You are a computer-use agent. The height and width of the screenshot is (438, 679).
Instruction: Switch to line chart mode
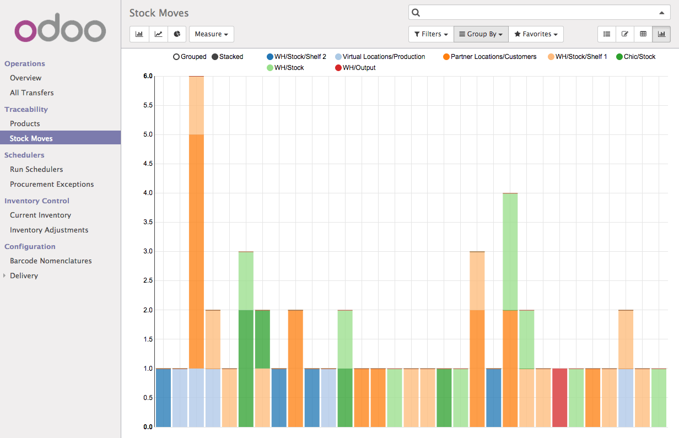click(x=158, y=34)
